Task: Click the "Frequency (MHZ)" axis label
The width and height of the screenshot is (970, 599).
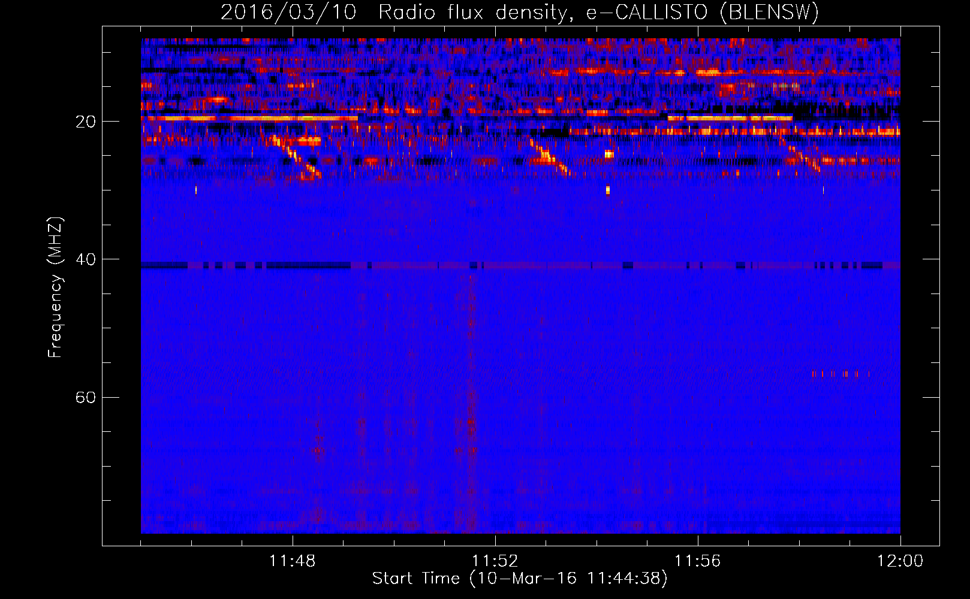Action: tap(55, 288)
